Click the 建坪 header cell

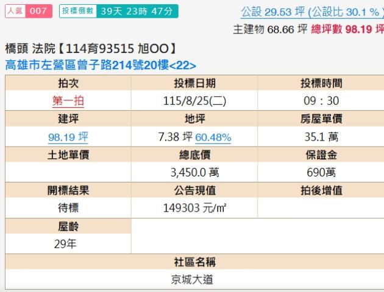tap(68, 119)
